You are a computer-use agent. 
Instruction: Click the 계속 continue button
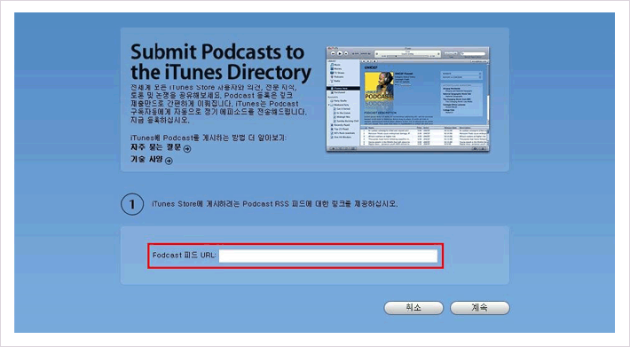(x=480, y=308)
